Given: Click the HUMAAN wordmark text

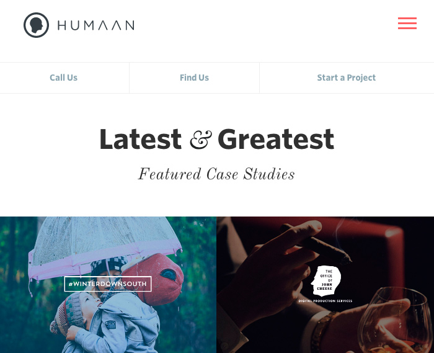Looking at the screenshot, I should (x=96, y=25).
